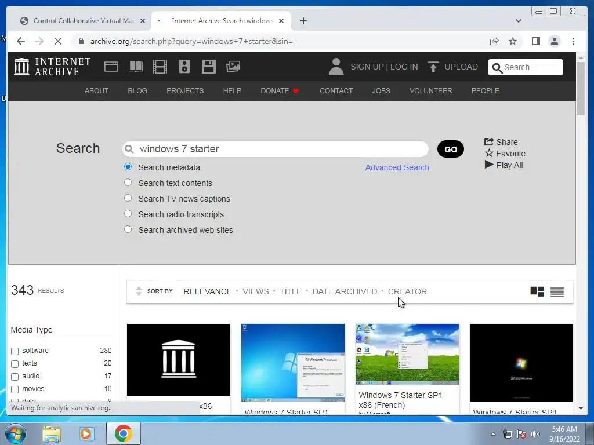Open the JOBS menu item

click(381, 91)
